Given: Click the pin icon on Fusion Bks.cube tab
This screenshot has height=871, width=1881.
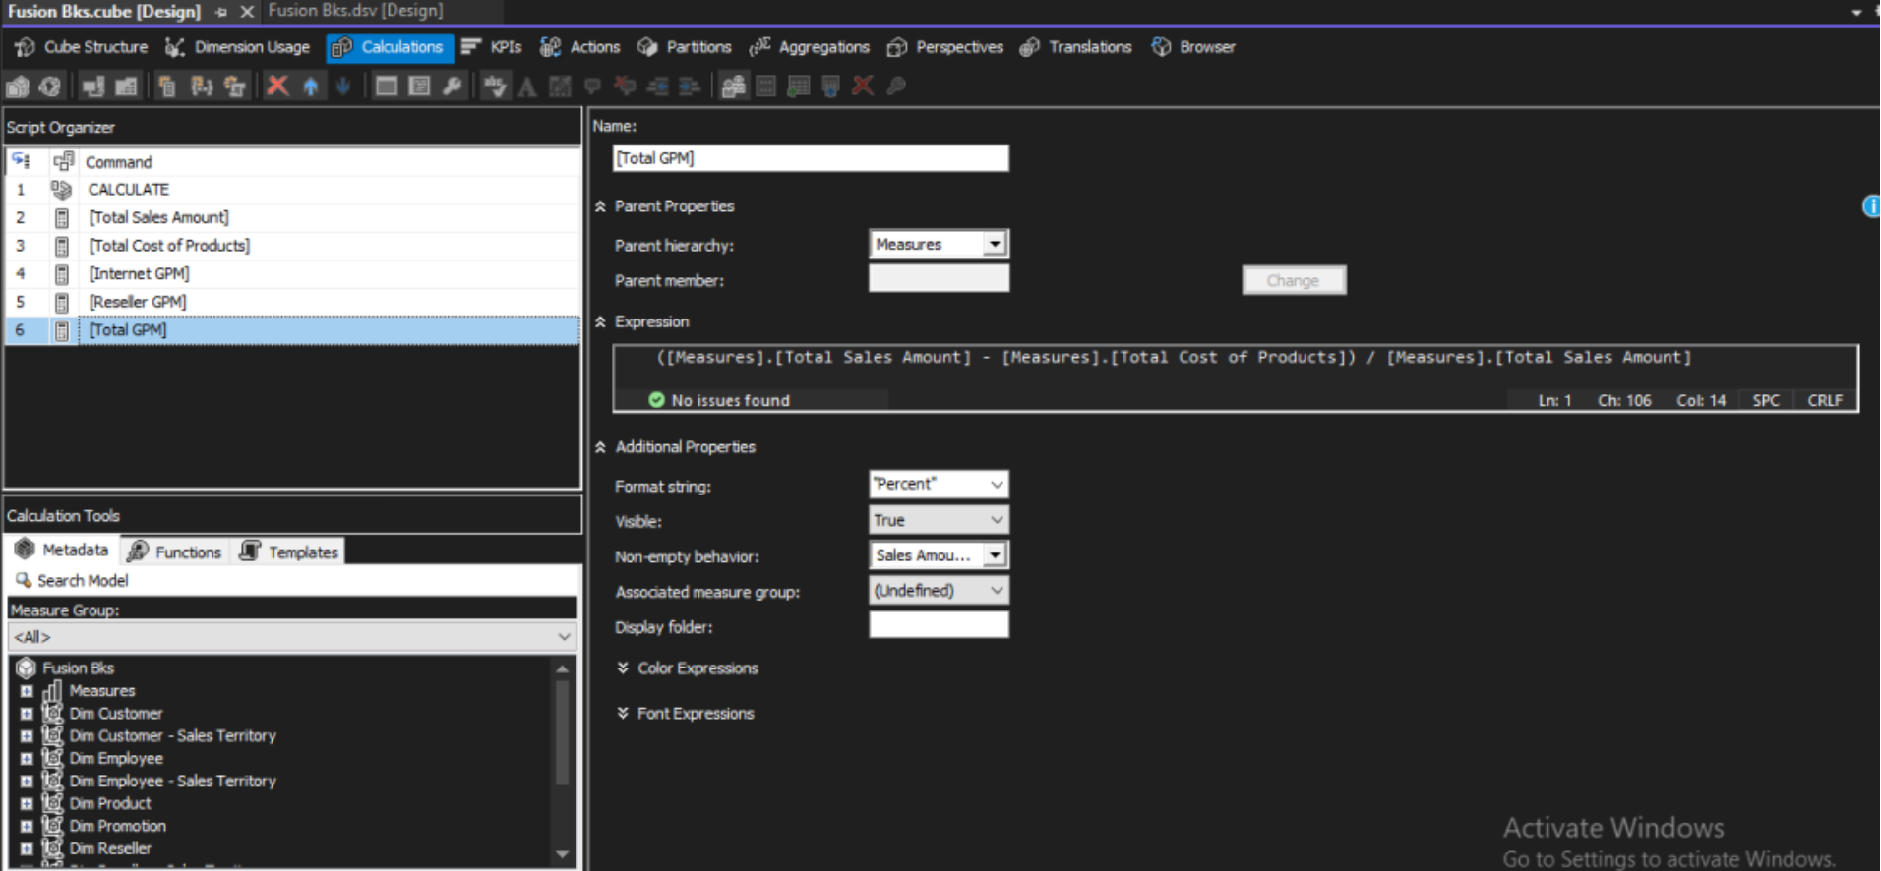Looking at the screenshot, I should pyautogui.click(x=221, y=12).
